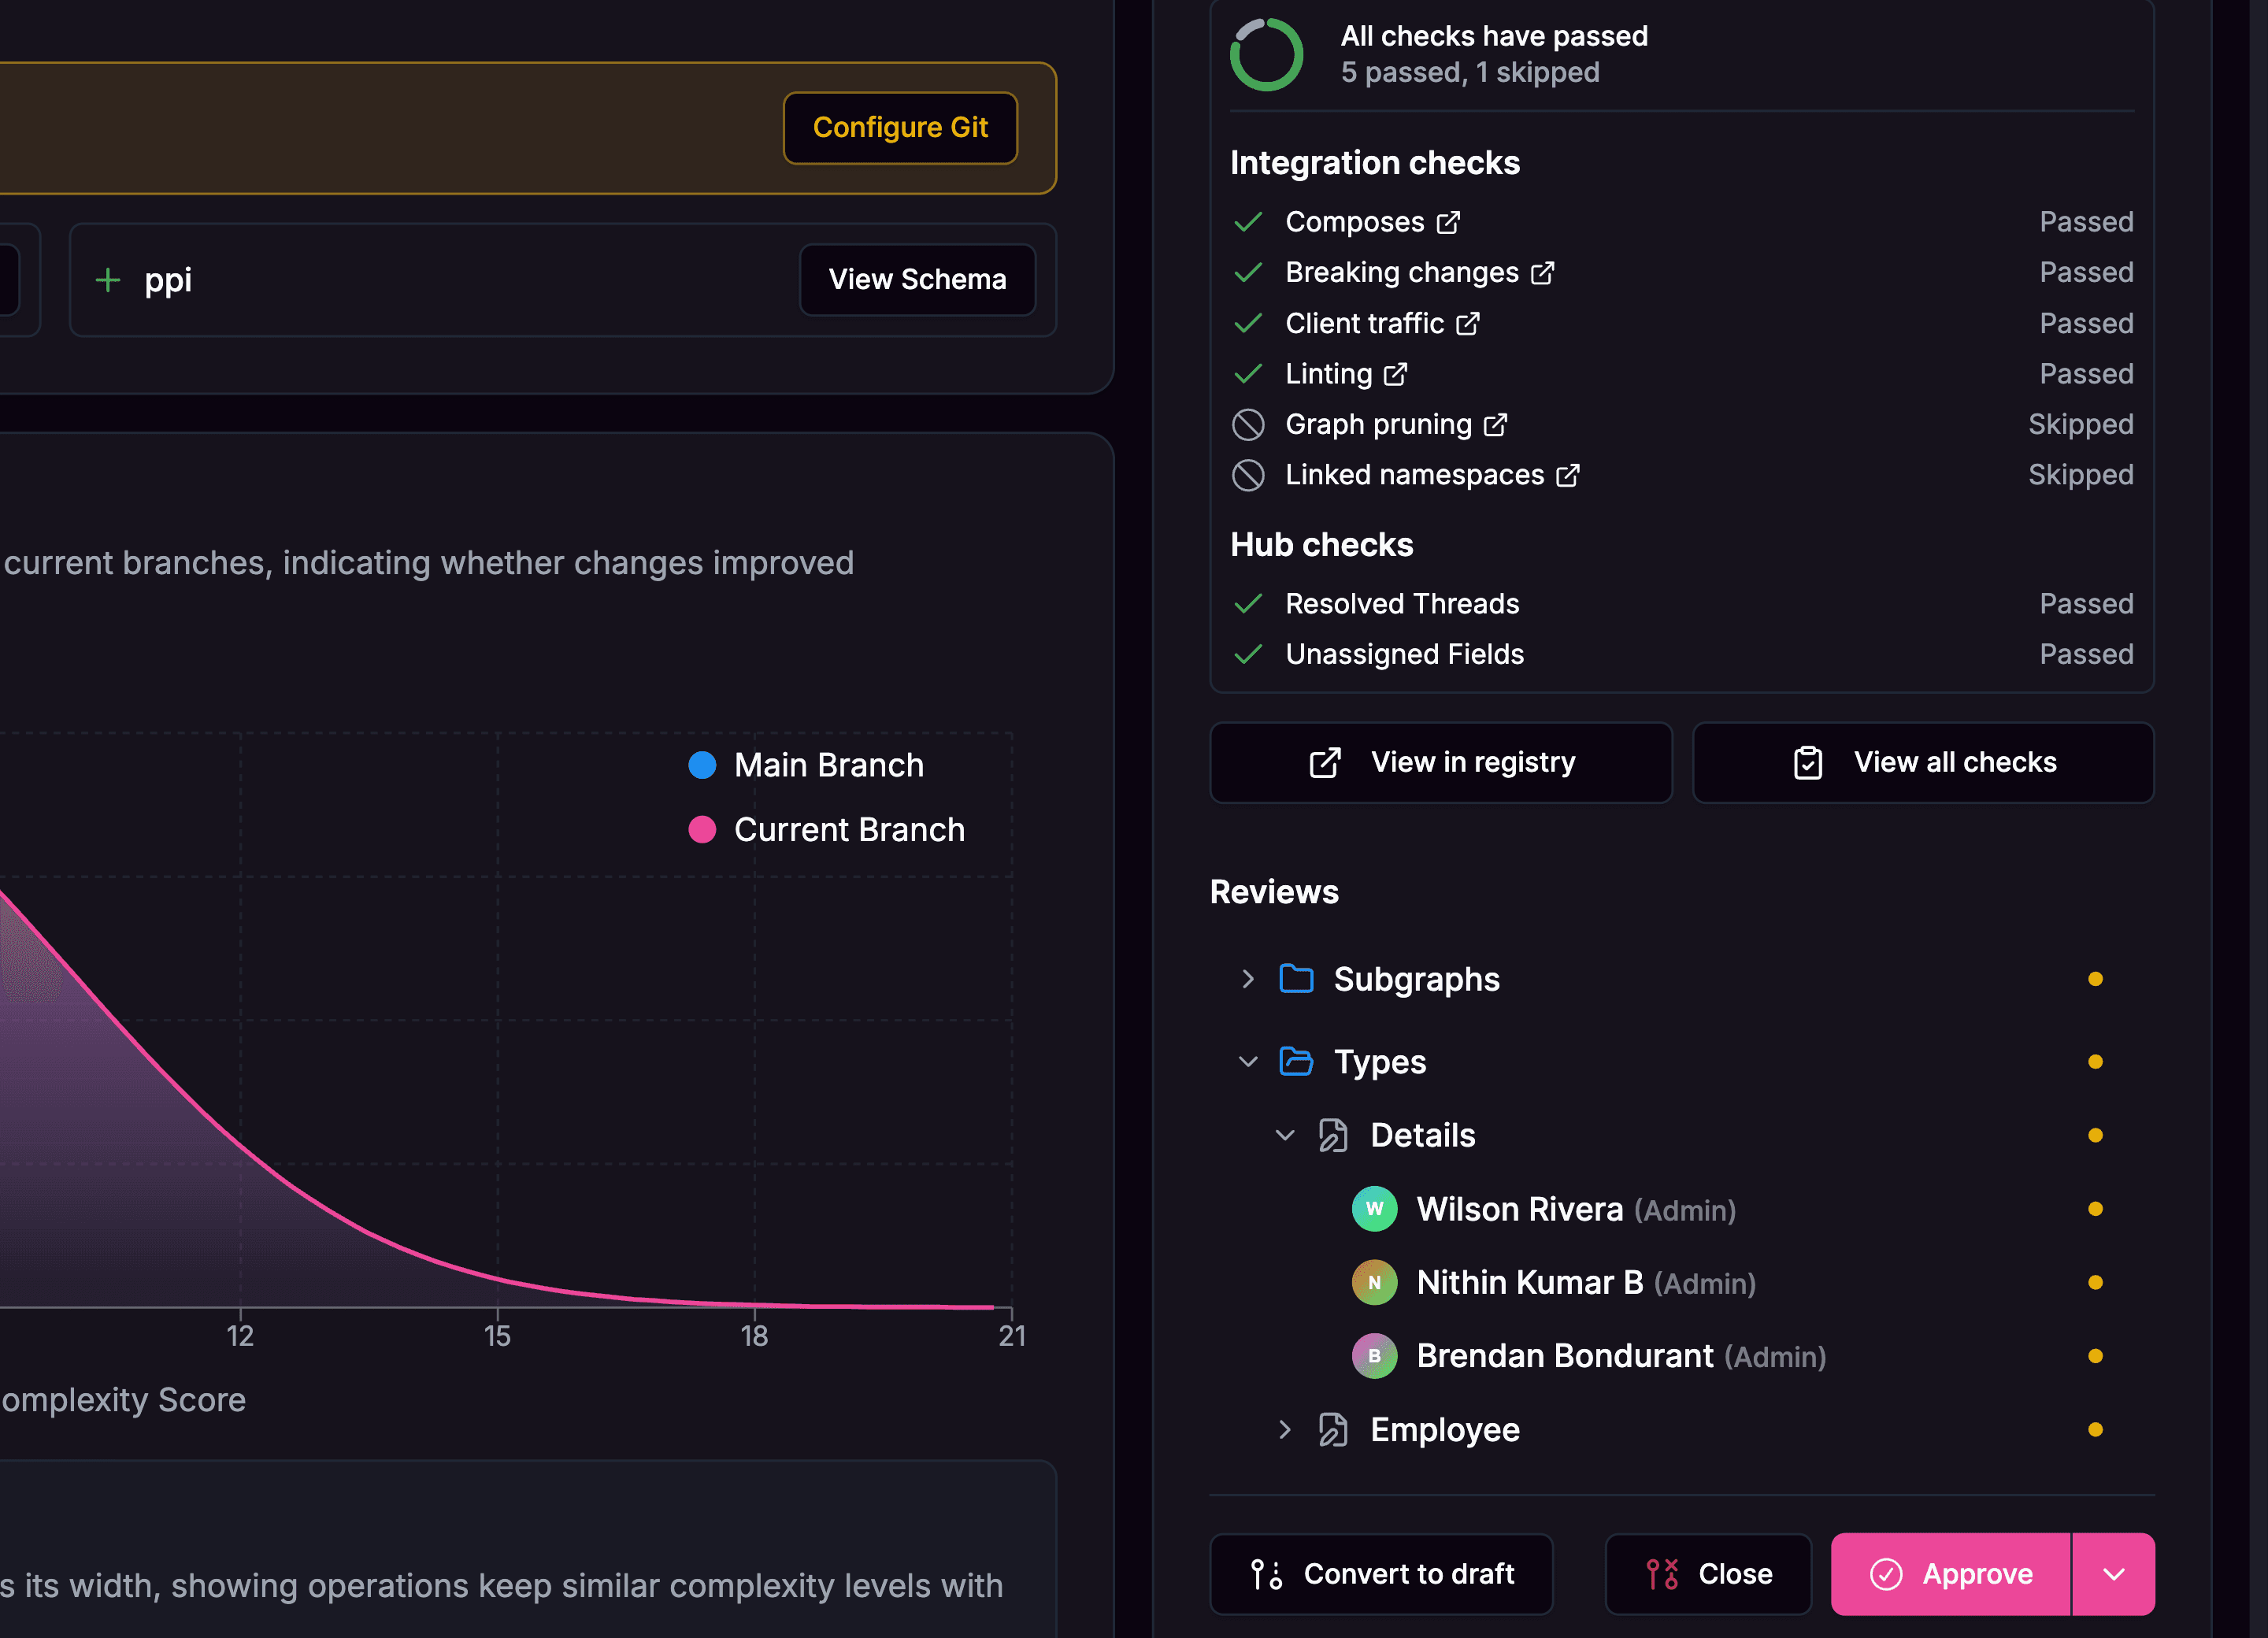This screenshot has width=2268, height=1638.
Task: Open Breaking changes external link icon
Action: [x=1542, y=273]
